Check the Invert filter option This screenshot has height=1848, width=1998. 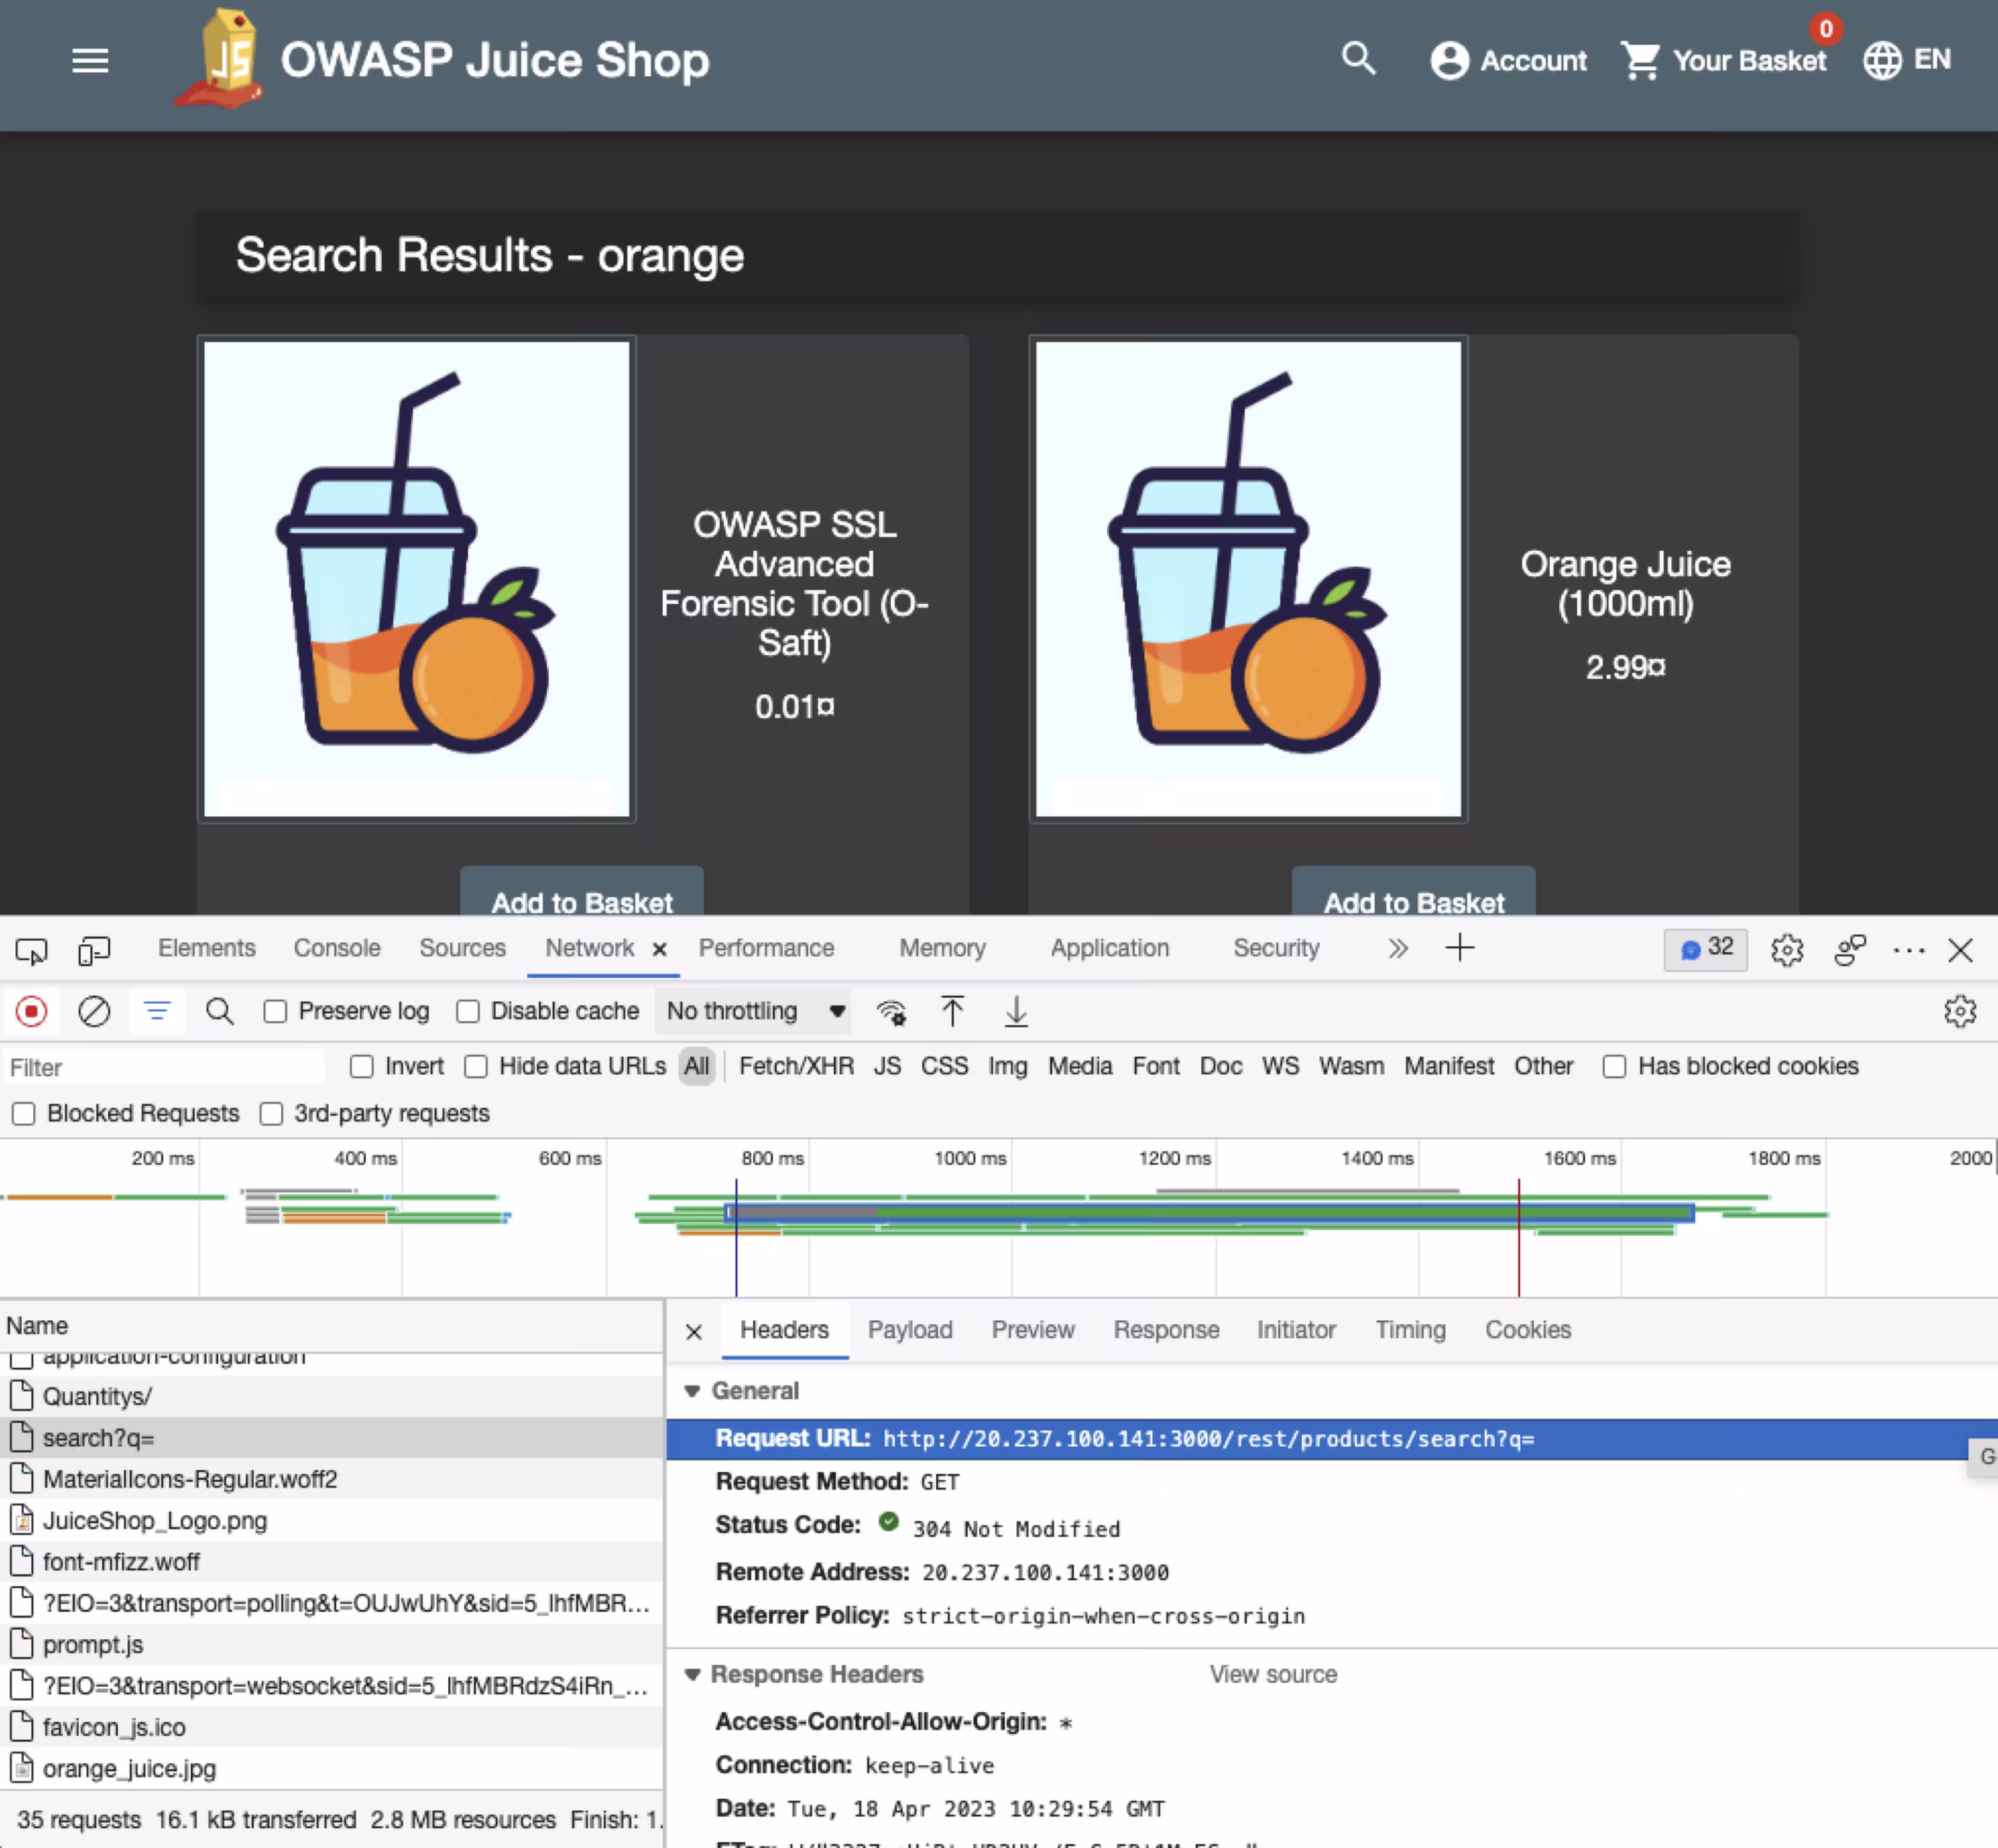coord(361,1066)
